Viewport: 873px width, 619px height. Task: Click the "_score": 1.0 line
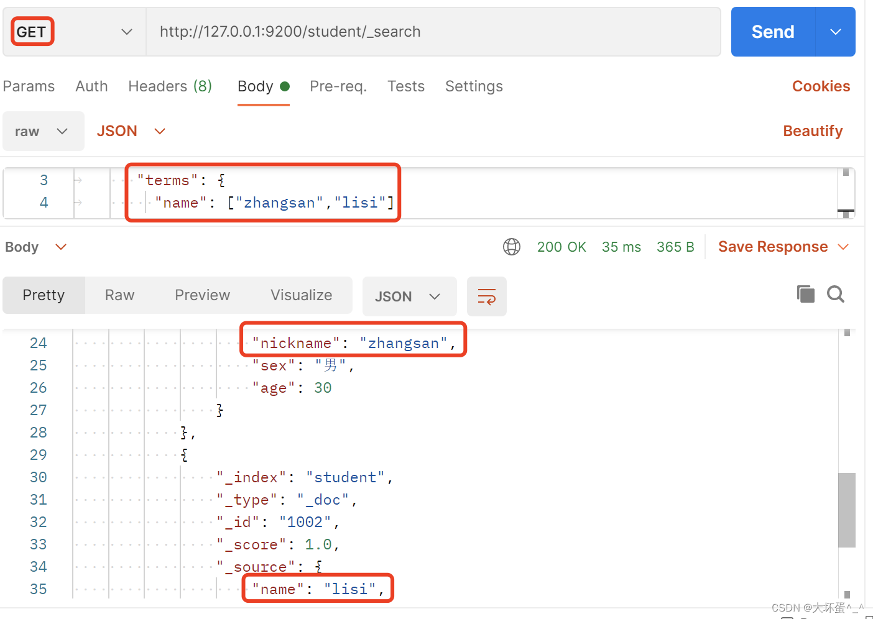click(278, 544)
